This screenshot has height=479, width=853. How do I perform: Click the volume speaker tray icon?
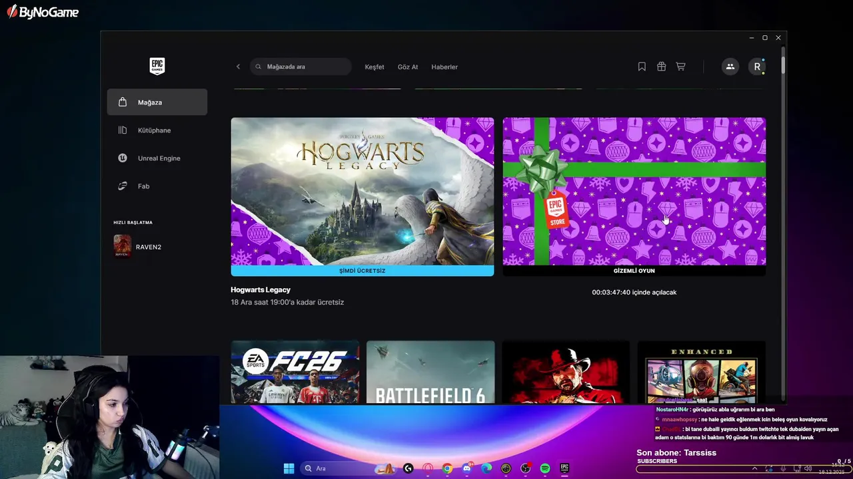(x=808, y=468)
